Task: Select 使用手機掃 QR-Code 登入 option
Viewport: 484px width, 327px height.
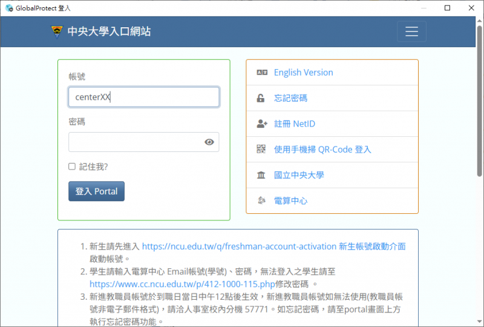Action: 322,150
